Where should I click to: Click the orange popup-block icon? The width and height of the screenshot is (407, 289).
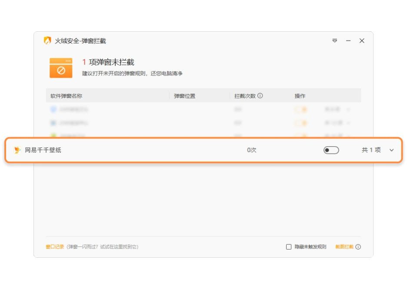[61, 68]
